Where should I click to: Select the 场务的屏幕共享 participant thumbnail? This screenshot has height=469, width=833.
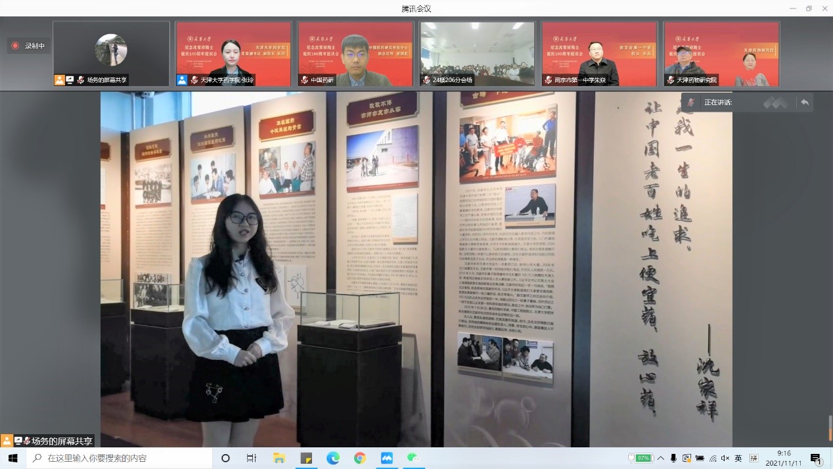[x=111, y=54]
